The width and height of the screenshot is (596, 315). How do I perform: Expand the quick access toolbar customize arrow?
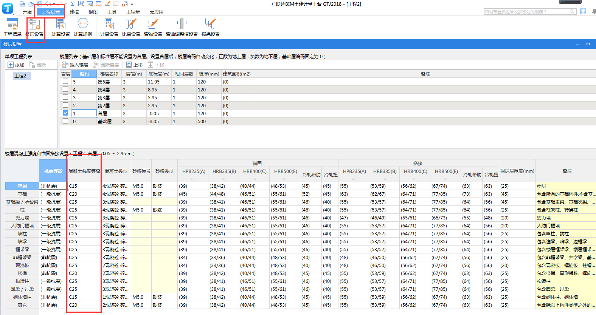point(132,4)
